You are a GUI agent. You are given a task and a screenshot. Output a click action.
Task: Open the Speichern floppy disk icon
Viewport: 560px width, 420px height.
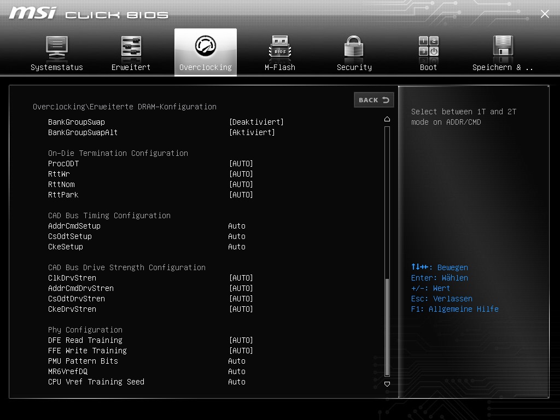(503, 46)
